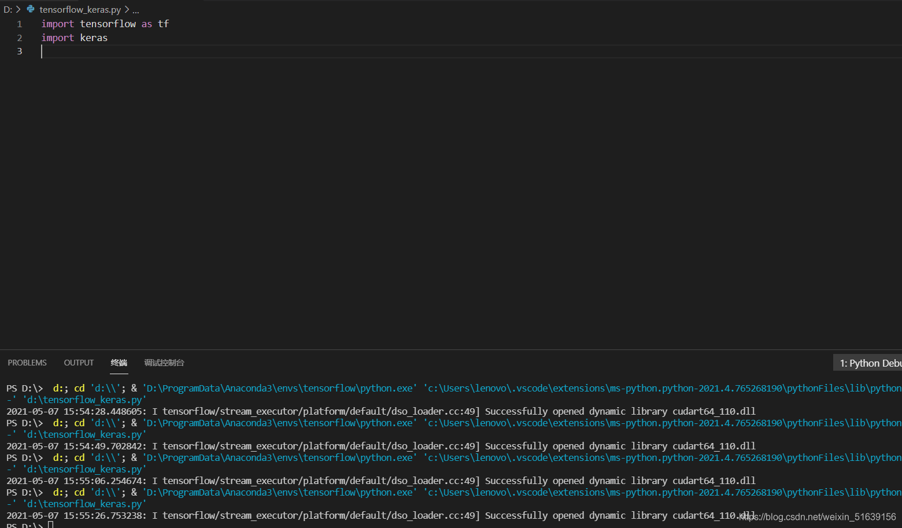Click line number 1 in the gutter
This screenshot has height=528, width=902.
[x=19, y=24]
